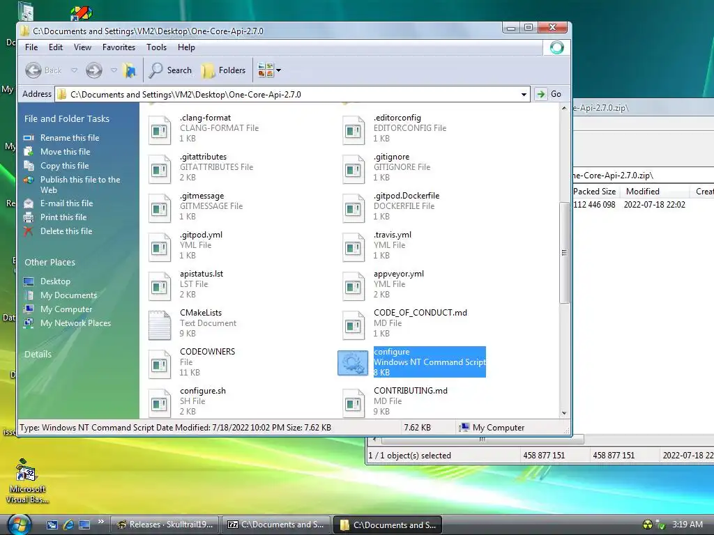714x535 pixels.
Task: Collapse File and Folder Tasks header
Action: (x=67, y=118)
